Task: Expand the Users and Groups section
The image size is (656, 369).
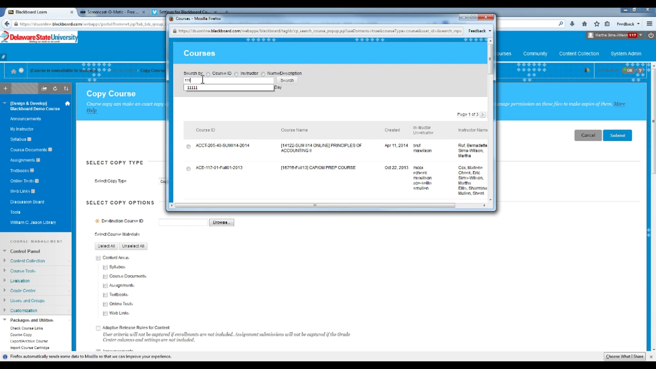Action: point(4,300)
